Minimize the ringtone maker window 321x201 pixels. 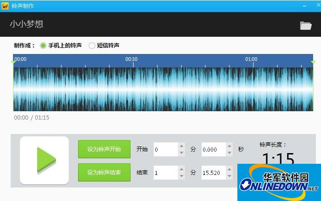(x=305, y=6)
